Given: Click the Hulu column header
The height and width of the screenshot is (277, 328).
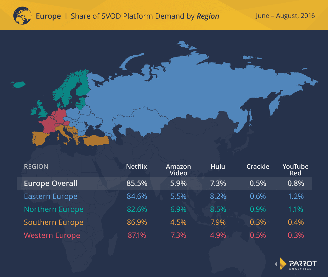Looking at the screenshot, I should point(218,167).
